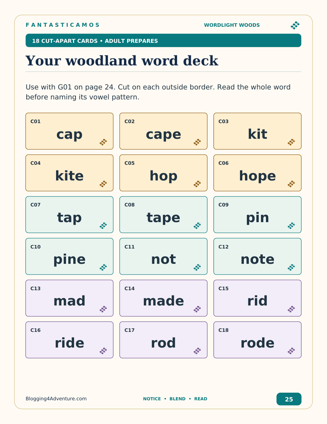The image size is (327, 424).
Task: Click the word hop on card C05
Action: coord(163,176)
